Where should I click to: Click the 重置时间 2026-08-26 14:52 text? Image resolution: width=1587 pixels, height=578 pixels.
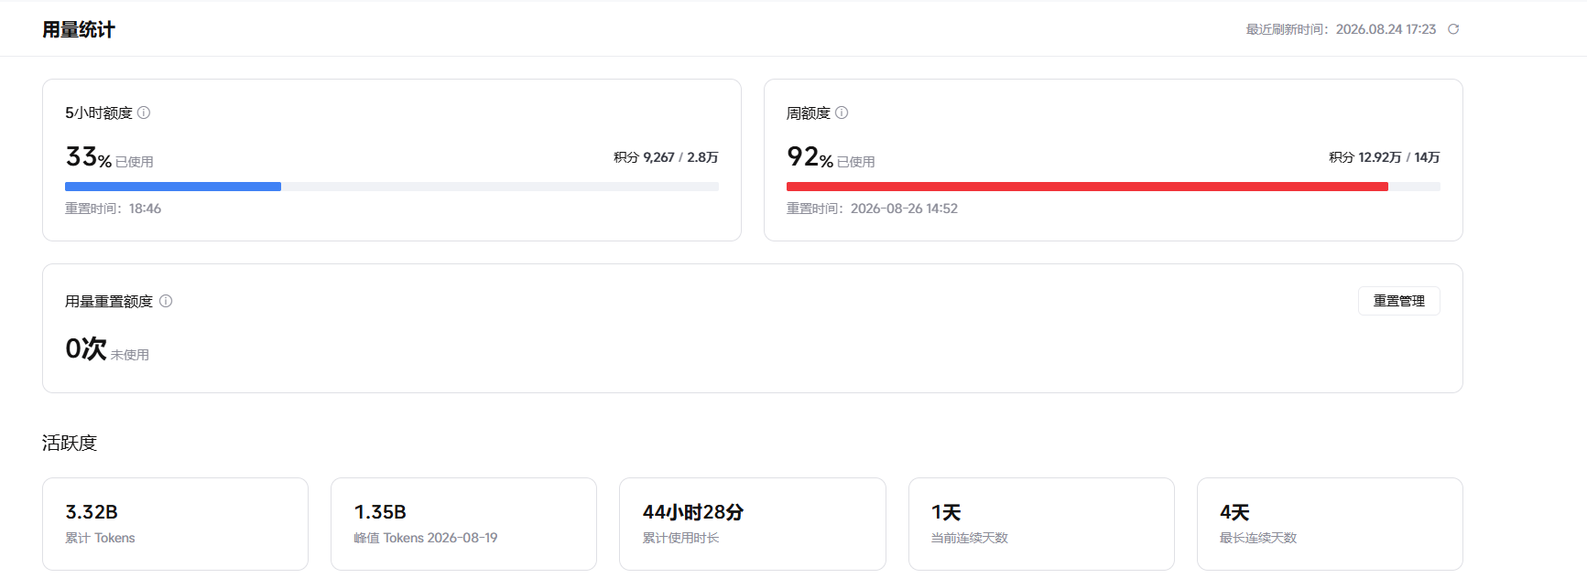872,209
